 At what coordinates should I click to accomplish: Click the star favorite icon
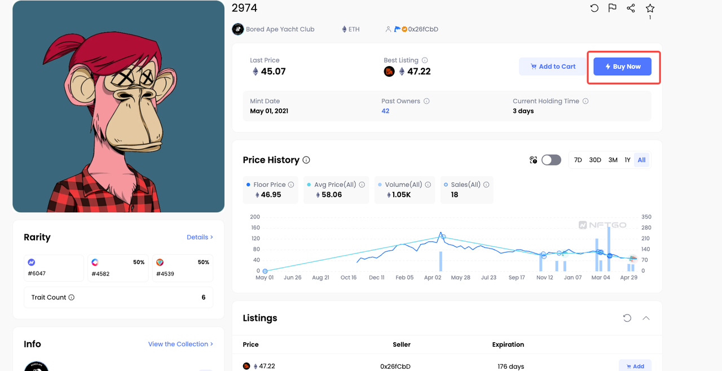pos(650,8)
